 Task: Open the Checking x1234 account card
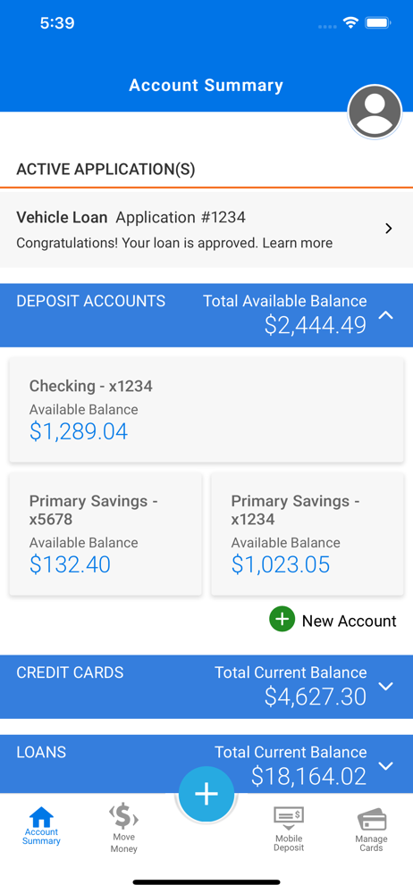[x=206, y=410]
